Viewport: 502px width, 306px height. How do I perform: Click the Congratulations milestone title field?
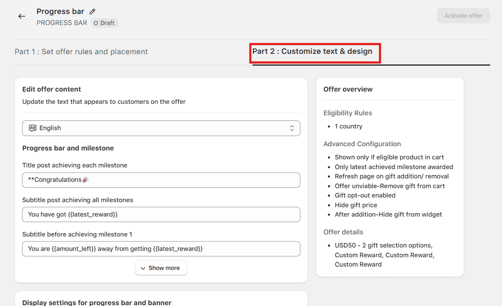coord(161,180)
